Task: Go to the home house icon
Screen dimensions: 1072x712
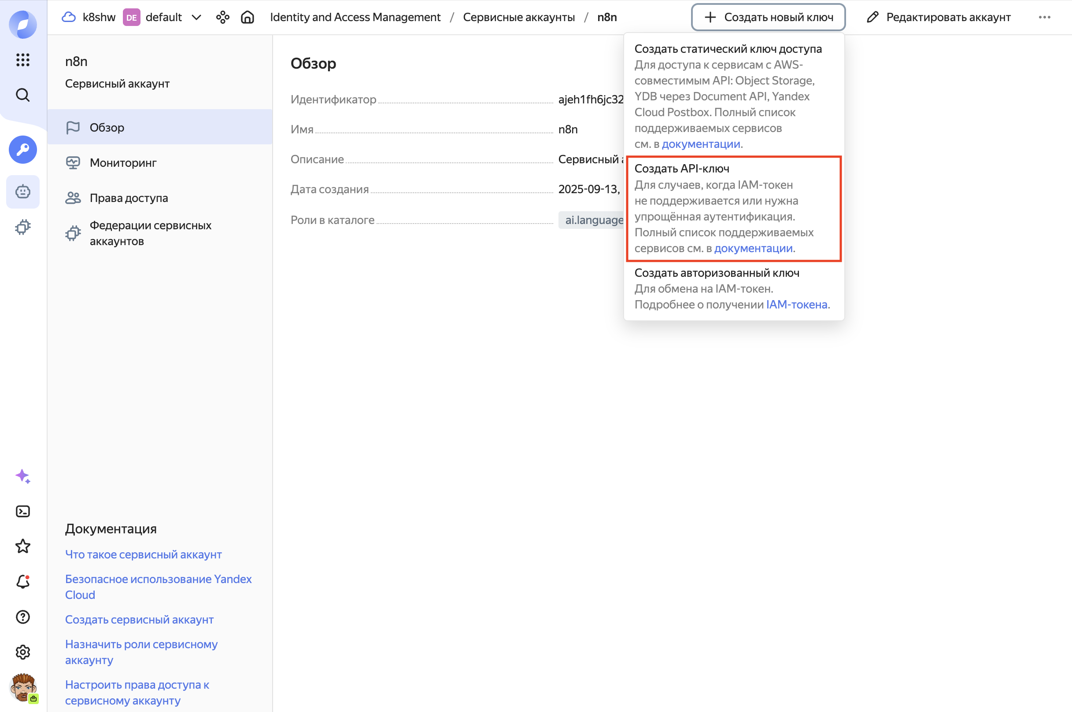Action: pyautogui.click(x=247, y=17)
